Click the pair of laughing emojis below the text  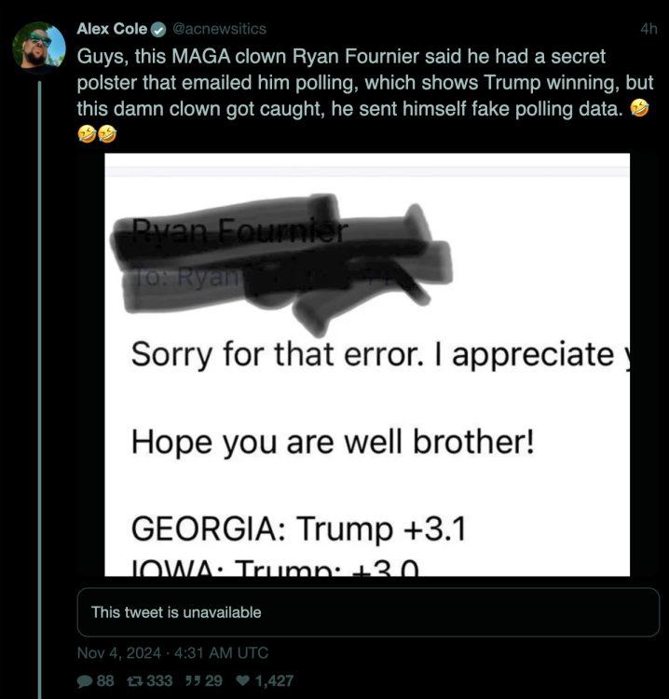[98, 135]
